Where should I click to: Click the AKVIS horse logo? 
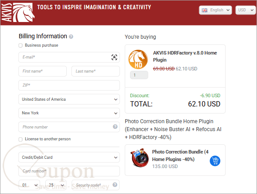tap(18, 12)
